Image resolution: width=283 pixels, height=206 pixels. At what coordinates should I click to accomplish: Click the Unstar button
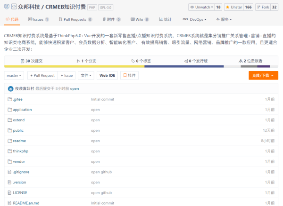click(x=234, y=7)
